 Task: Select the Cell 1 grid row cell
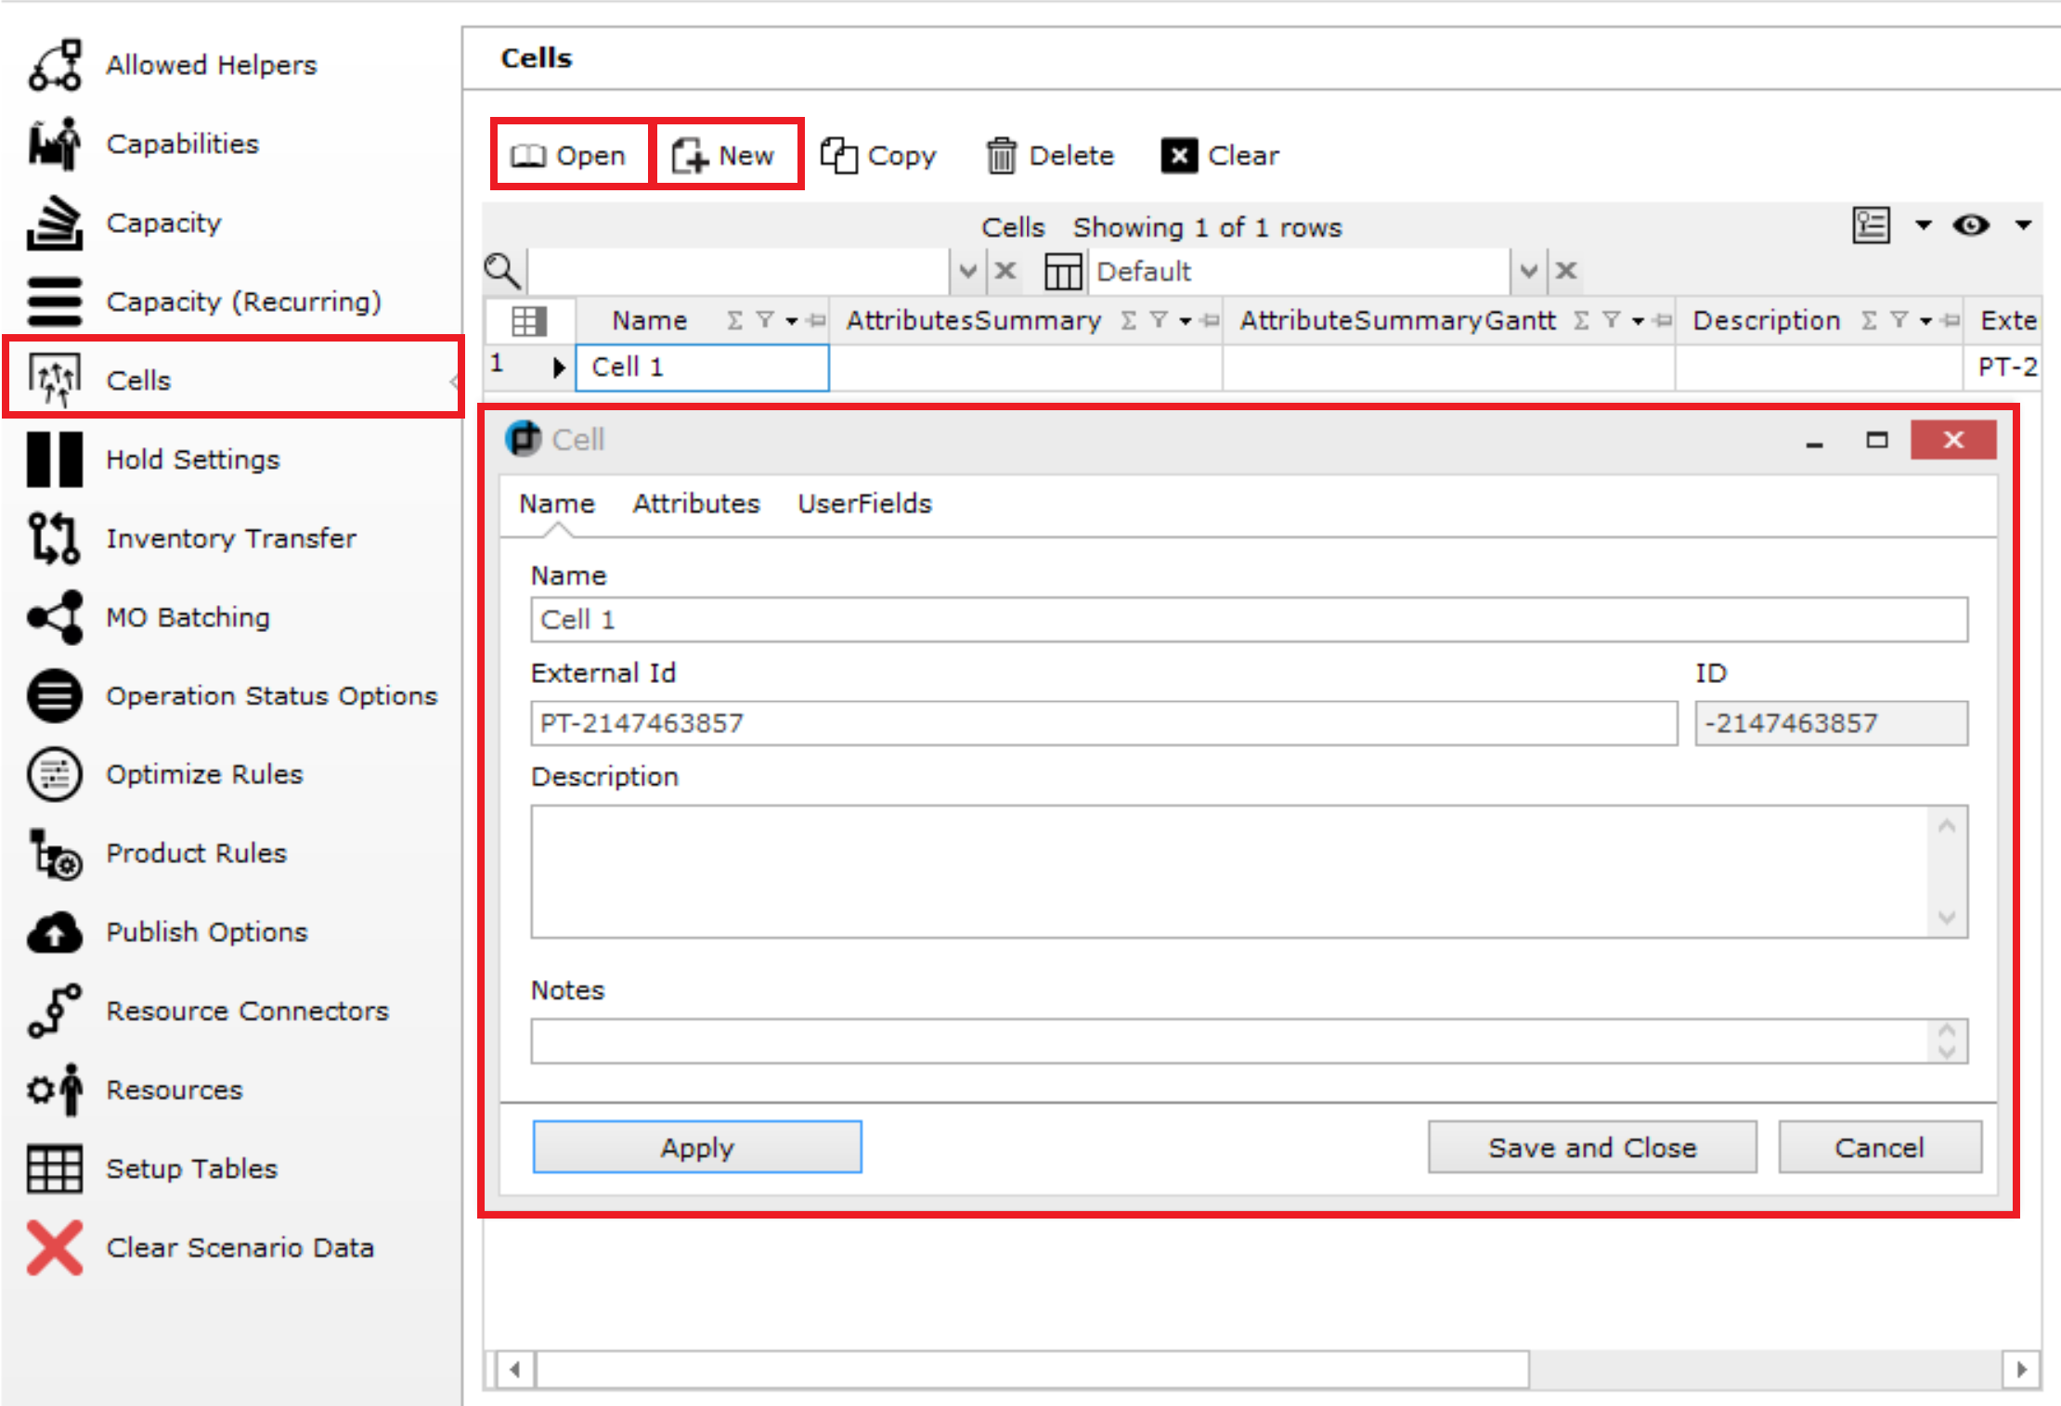point(702,368)
